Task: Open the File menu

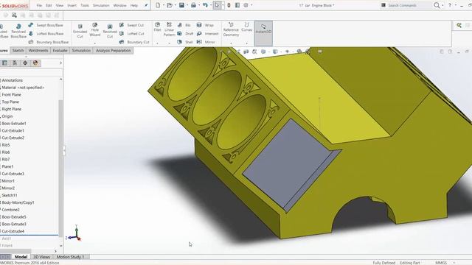Action: click(x=39, y=5)
